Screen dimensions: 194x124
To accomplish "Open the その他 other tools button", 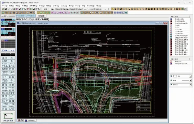I will [x=12, y=109].
